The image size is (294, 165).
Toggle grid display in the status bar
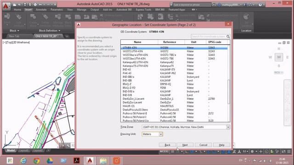coord(173,152)
